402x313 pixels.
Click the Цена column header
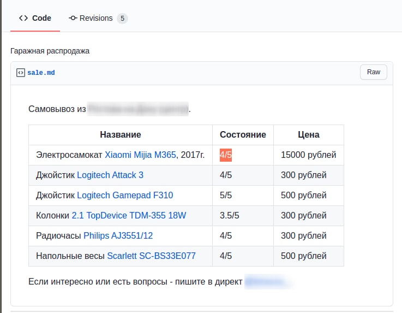click(309, 135)
